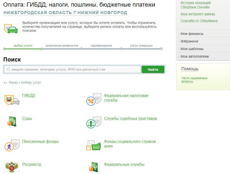Image resolution: width=230 pixels, height=174 pixels.
Task: Click the Федеральные службы green document icon
Action: 93,167
